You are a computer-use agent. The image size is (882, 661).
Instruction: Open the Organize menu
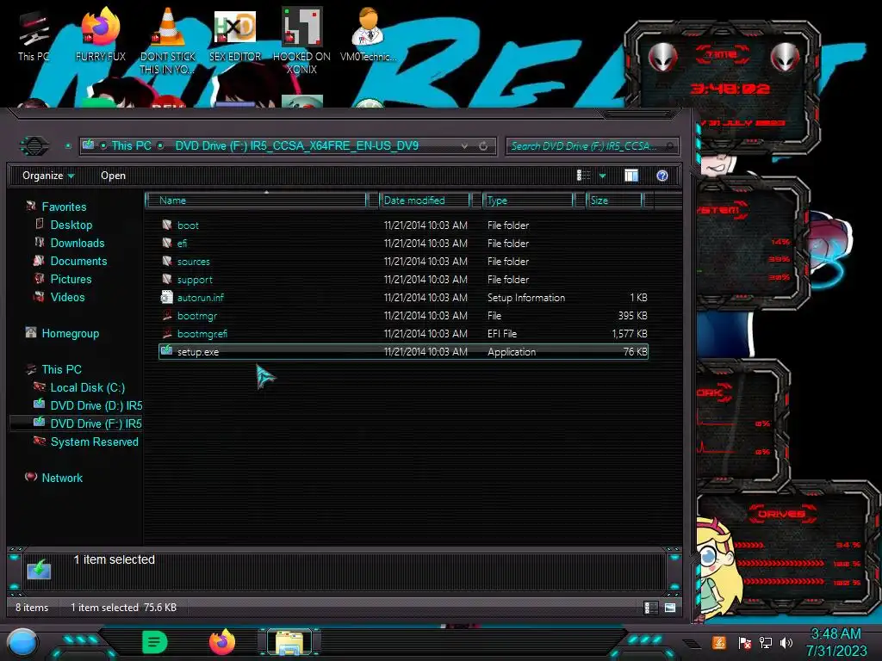click(48, 176)
